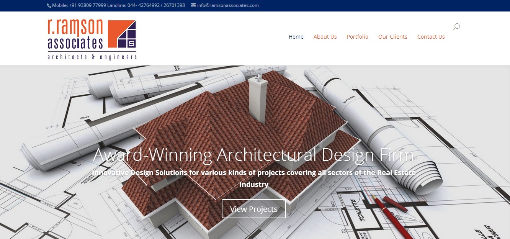The height and width of the screenshot is (239, 510).
Task: Open the Portfolio section
Action: point(357,37)
